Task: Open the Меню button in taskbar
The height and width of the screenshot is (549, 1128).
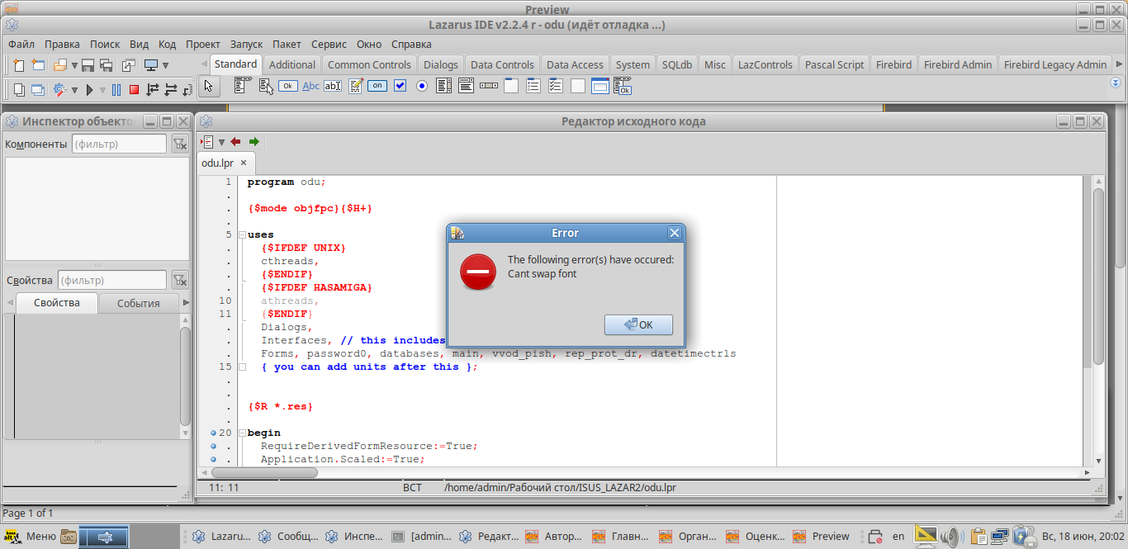Action: click(31, 537)
